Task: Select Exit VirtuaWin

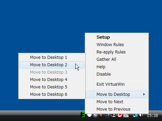Action: (117, 84)
